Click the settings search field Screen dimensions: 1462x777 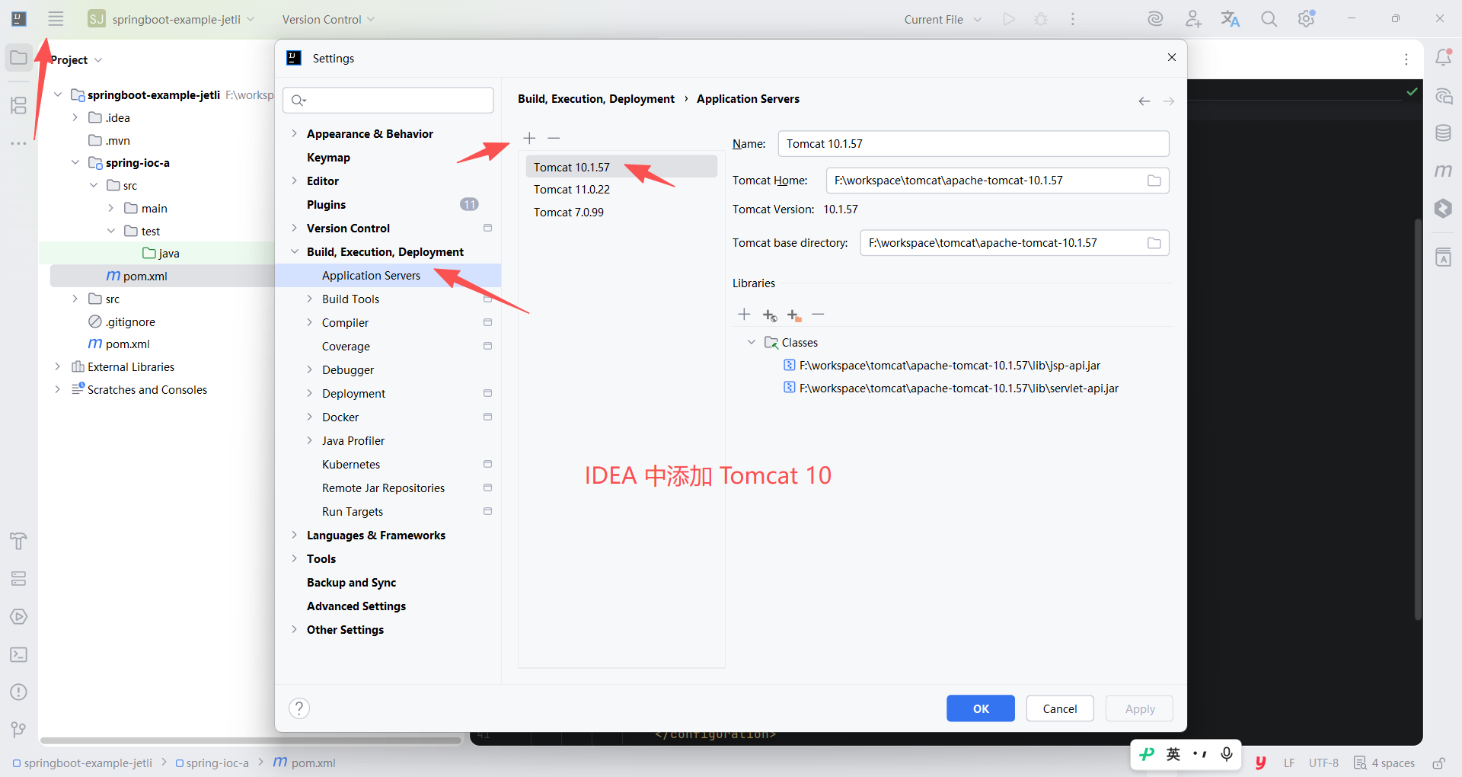click(x=388, y=100)
